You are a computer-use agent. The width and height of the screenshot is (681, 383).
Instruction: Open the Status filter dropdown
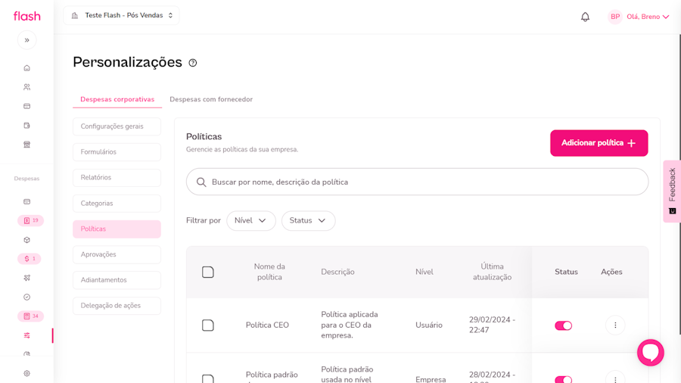point(309,220)
